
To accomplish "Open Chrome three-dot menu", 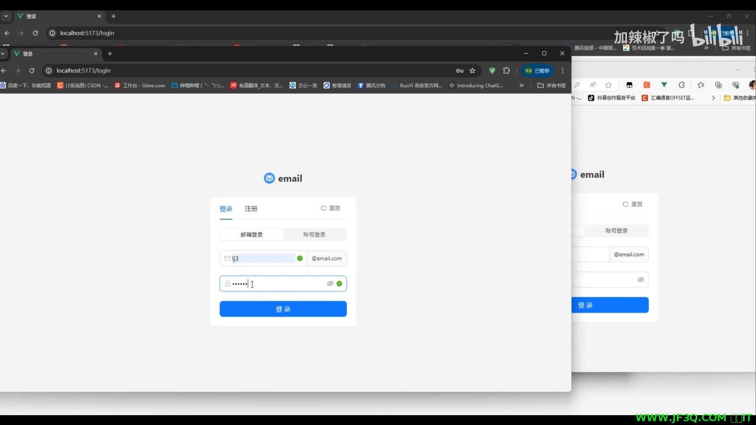I will point(563,71).
